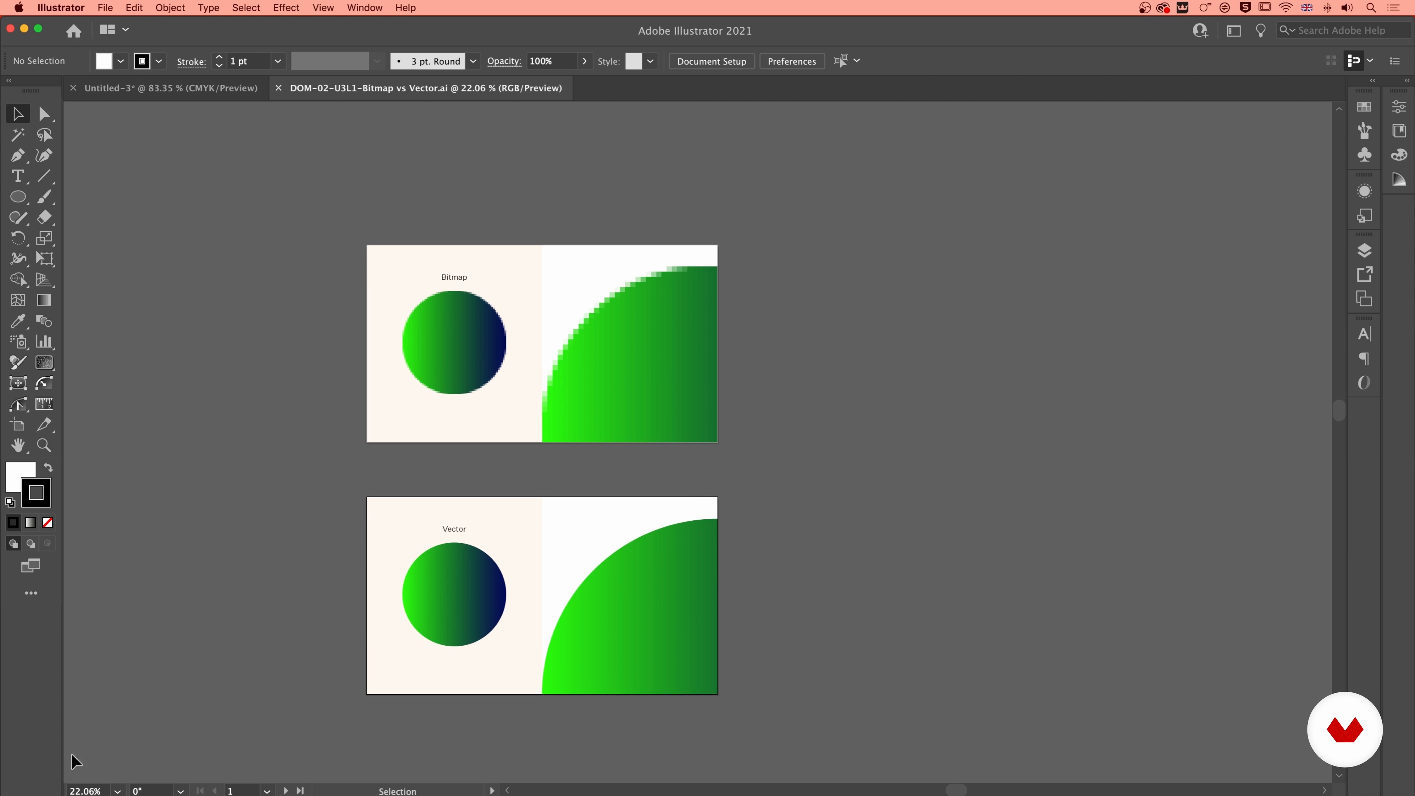Open the Layers panel
Screen dimensions: 1415x796
click(1365, 251)
